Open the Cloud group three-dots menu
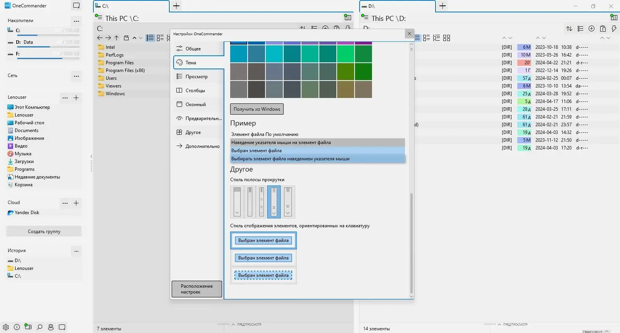Image resolution: width=620 pixels, height=333 pixels. tap(65, 203)
